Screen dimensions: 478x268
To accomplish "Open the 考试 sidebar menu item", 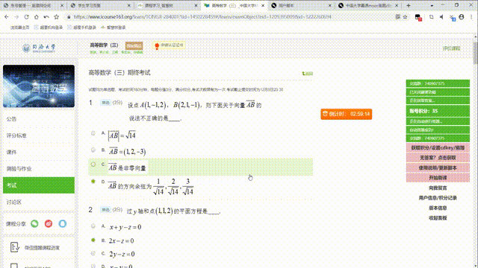I will [x=39, y=185].
